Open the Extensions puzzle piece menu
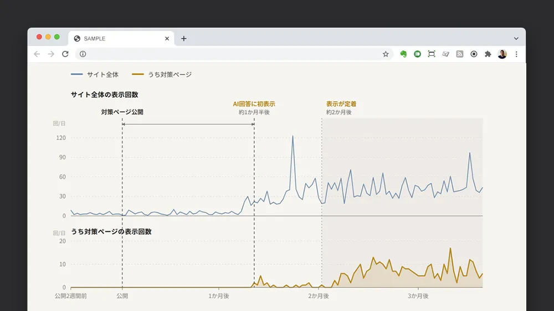This screenshot has width=554, height=311. pos(488,54)
